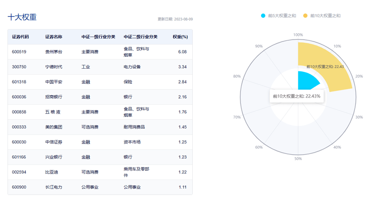378x209 pixels.
Task: Open the 比亚迪 stock entry
Action: click(51, 172)
